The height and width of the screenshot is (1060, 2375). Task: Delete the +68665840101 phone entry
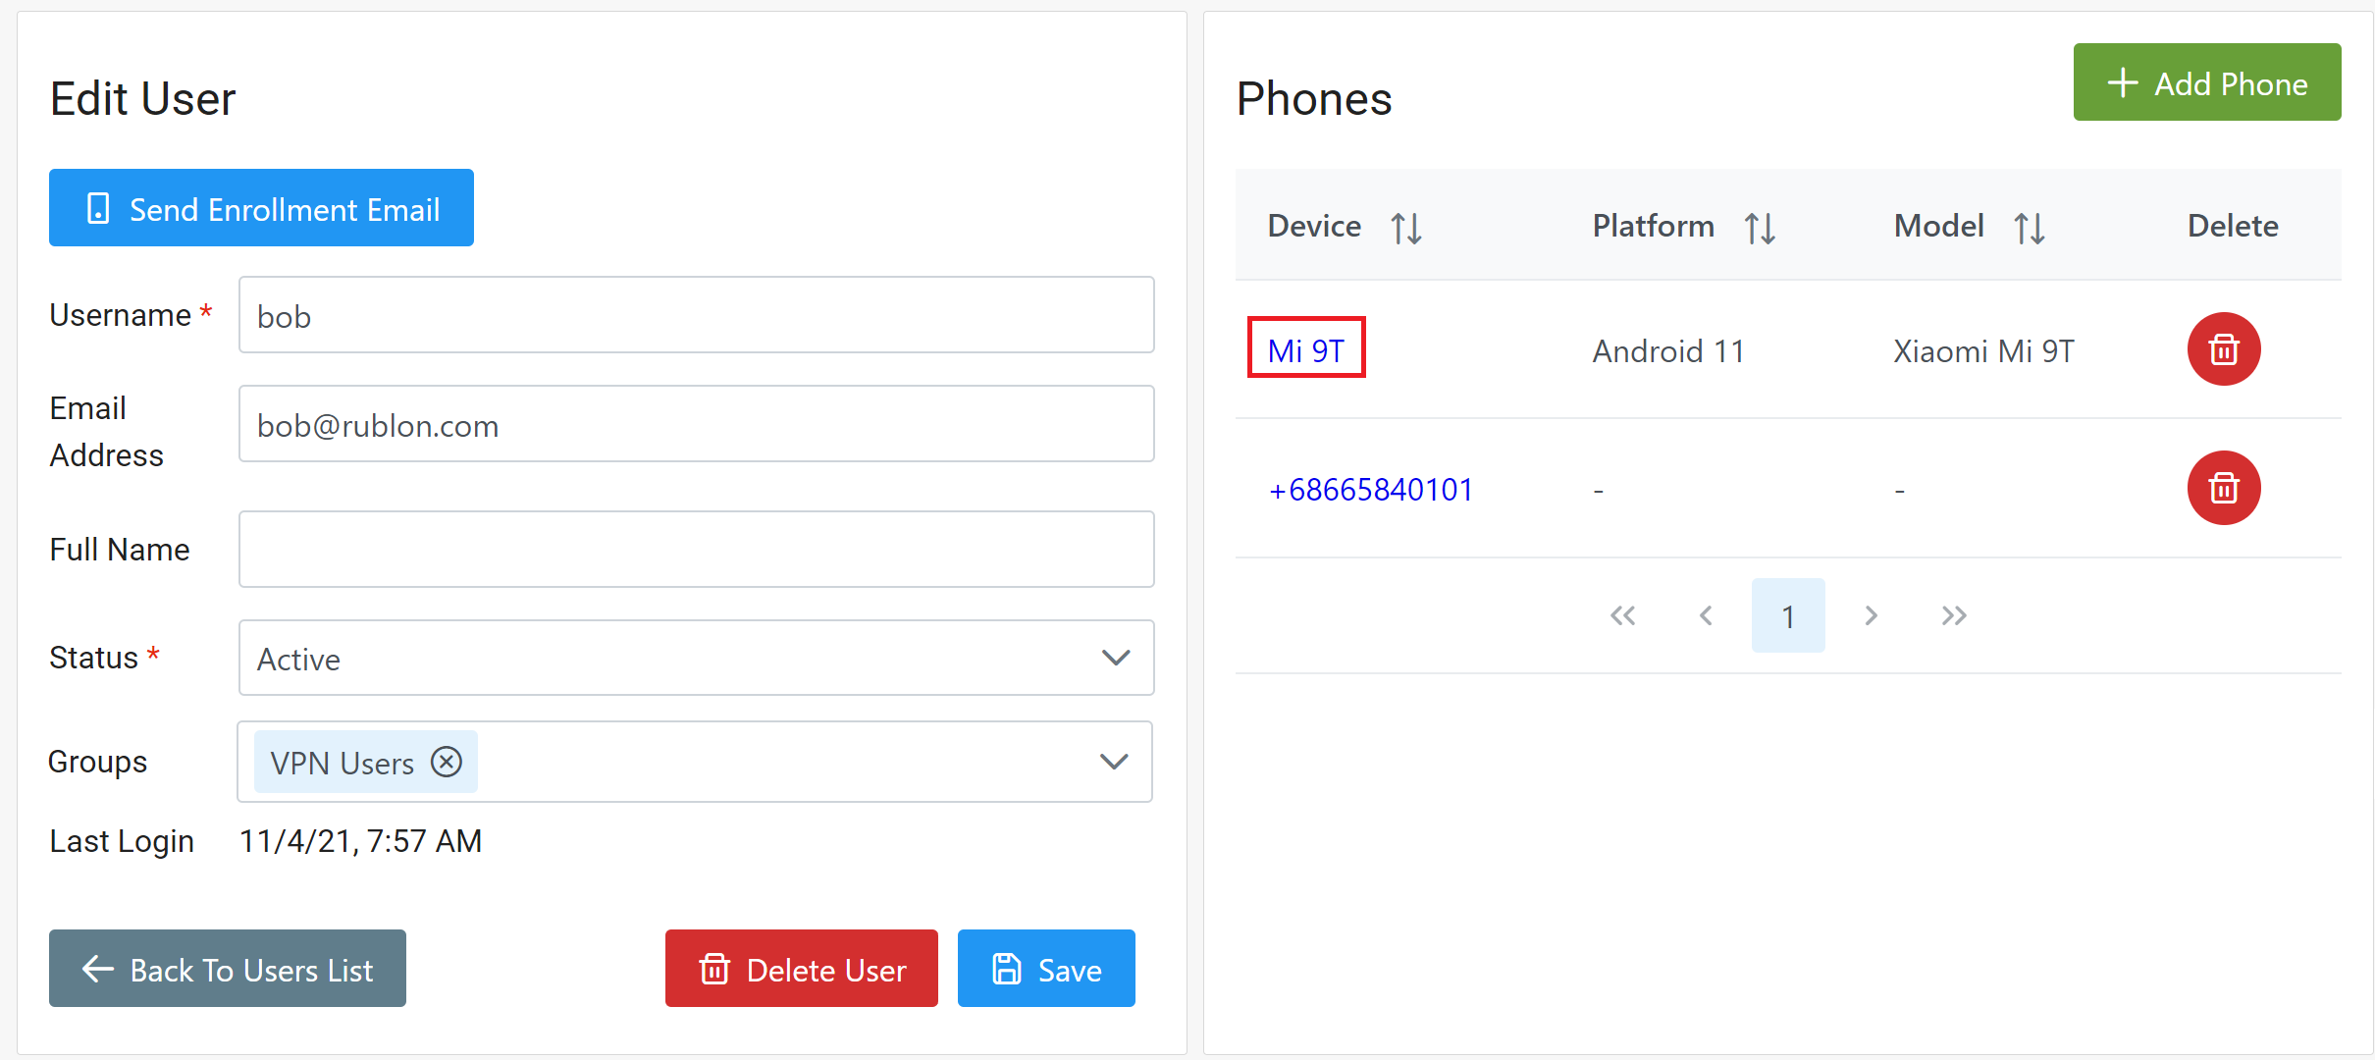(x=2223, y=488)
